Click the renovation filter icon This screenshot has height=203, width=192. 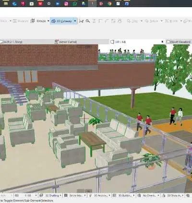tap(164, 195)
